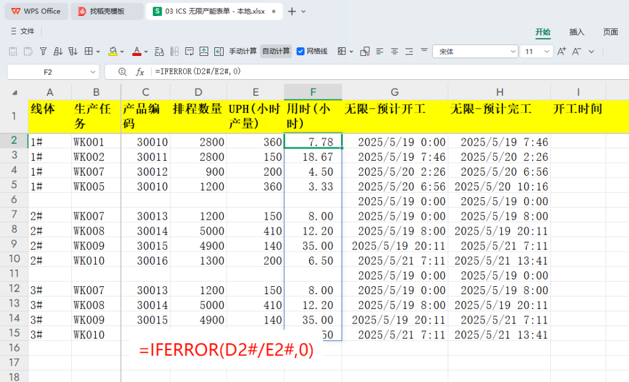Image resolution: width=629 pixels, height=382 pixels.
Task: Click the upward arrow export icon
Action: coord(204,52)
